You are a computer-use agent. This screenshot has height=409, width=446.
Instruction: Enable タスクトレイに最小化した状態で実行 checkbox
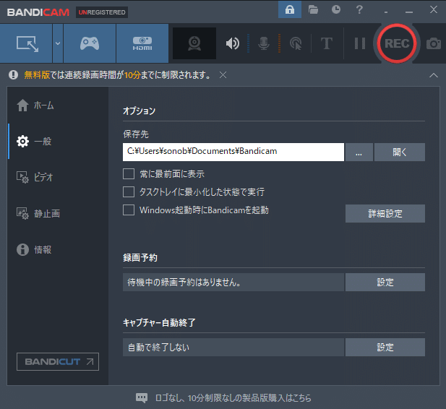[129, 191]
